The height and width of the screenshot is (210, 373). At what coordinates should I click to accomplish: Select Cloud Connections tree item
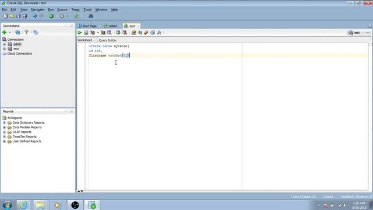click(x=19, y=54)
